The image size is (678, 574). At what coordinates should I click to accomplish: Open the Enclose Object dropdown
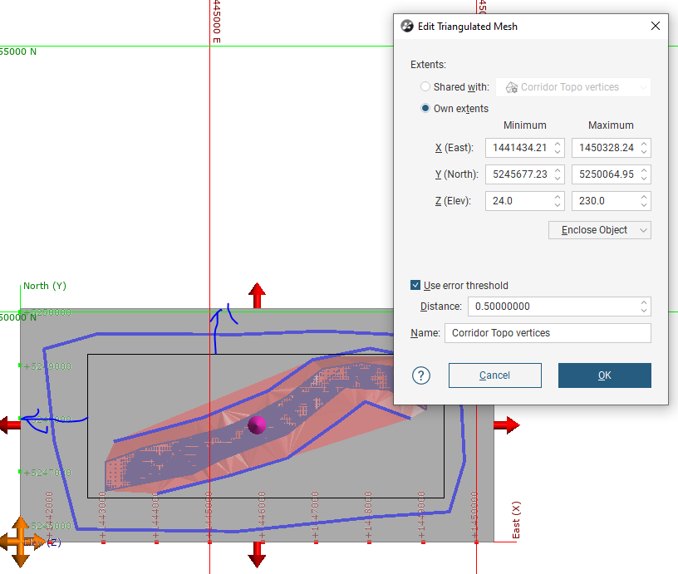600,230
